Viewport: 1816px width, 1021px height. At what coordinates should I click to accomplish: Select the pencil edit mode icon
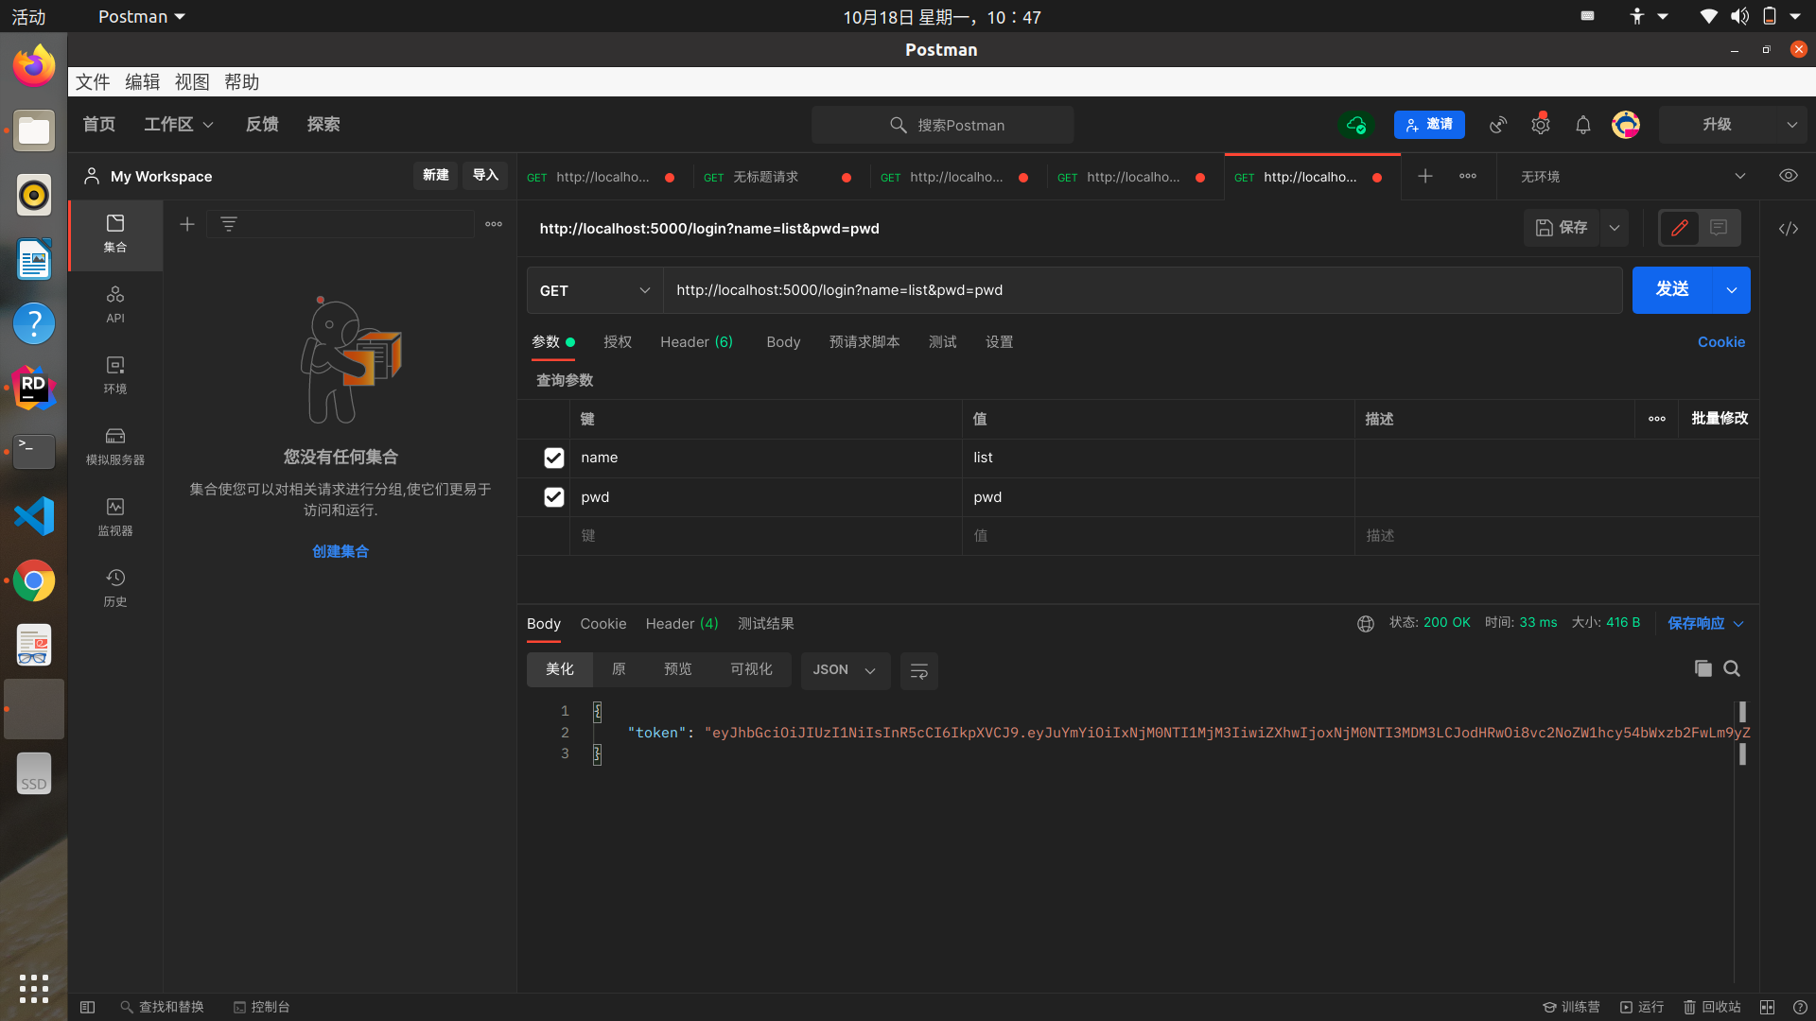[1680, 228]
